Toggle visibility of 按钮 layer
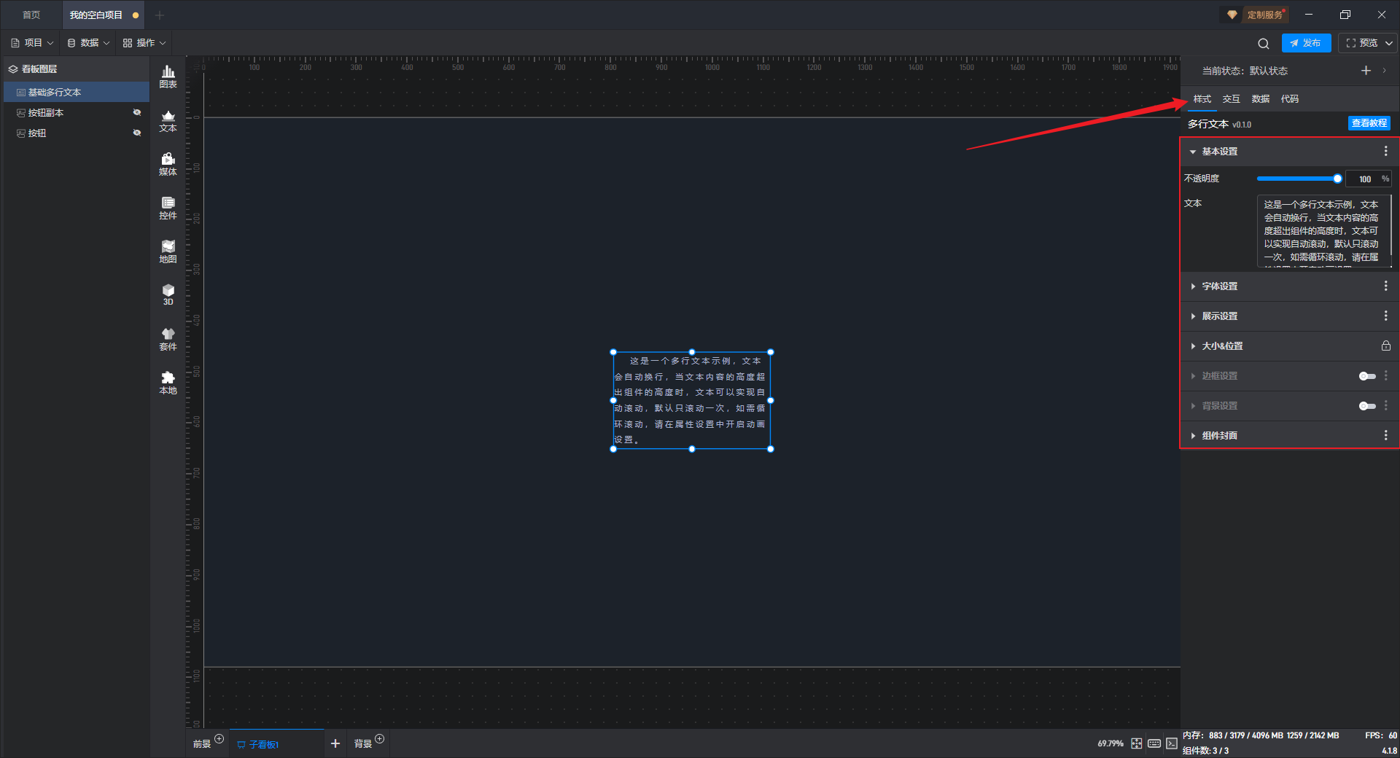The height and width of the screenshot is (758, 1400). click(136, 133)
